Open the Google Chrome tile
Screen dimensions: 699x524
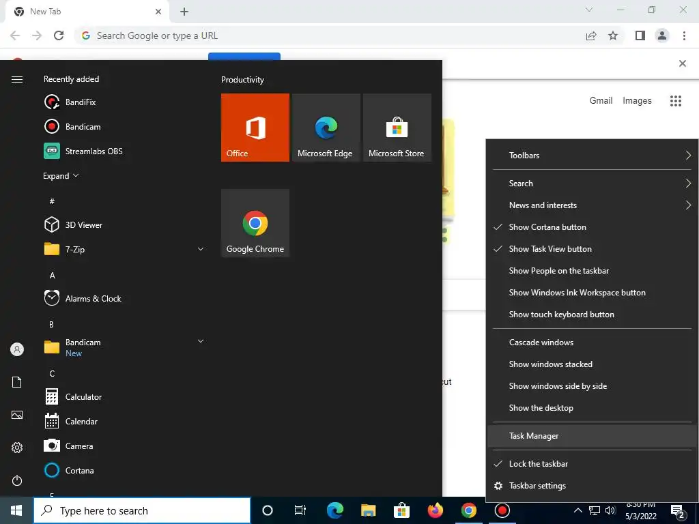(x=255, y=223)
